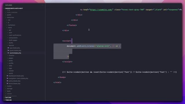Click the closing script tag line
This screenshot has width=185, height=104.
tap(67, 62)
